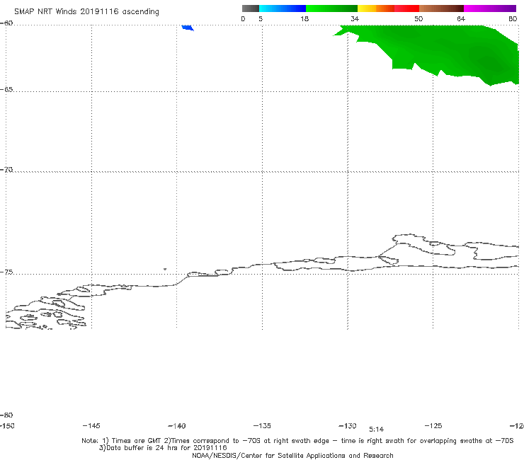Click the note 'Data buffer is 24 hrs for 20191116'
The image size is (524, 460).
tap(163, 448)
